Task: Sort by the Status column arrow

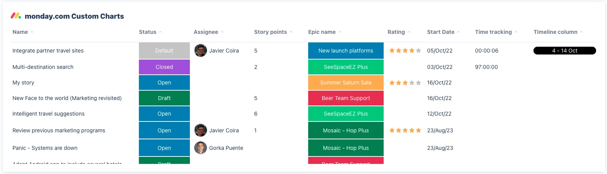Action: 160,32
